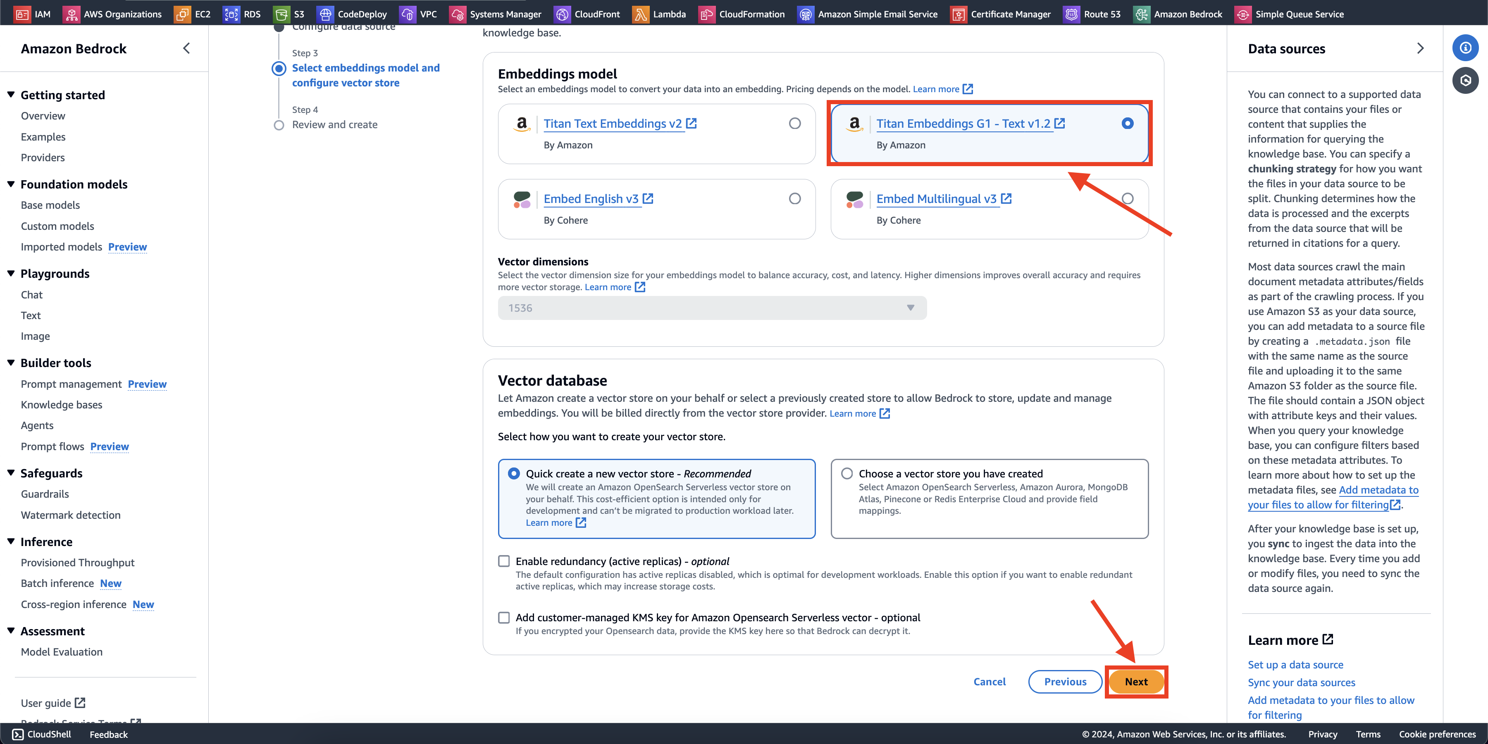Image resolution: width=1488 pixels, height=744 pixels.
Task: Click Step 4 Review and create
Action: pyautogui.click(x=334, y=124)
